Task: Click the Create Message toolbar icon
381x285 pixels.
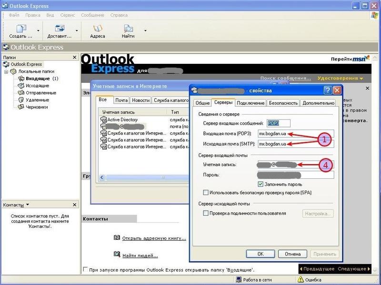Action: coord(21,29)
